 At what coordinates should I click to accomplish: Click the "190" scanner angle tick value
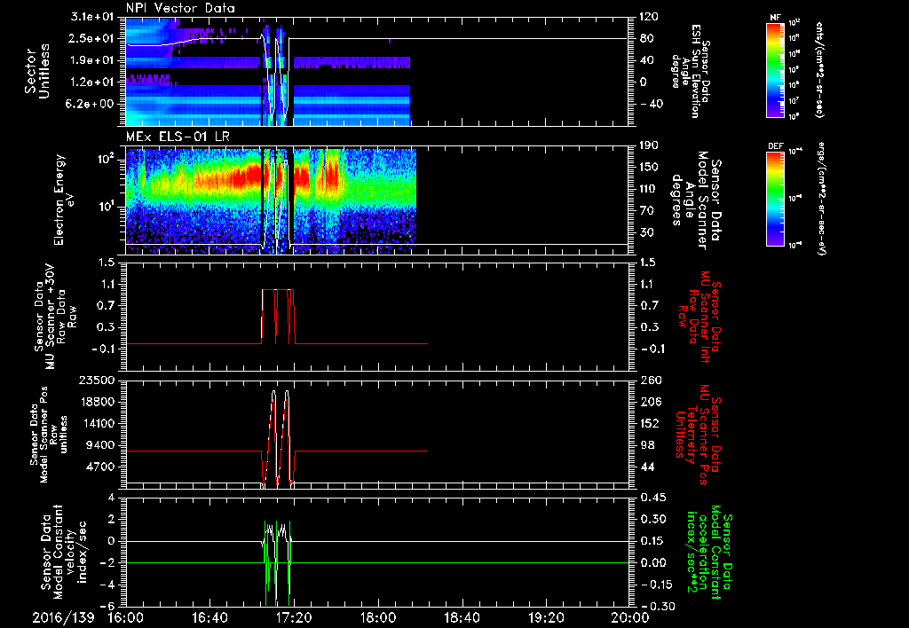point(649,145)
